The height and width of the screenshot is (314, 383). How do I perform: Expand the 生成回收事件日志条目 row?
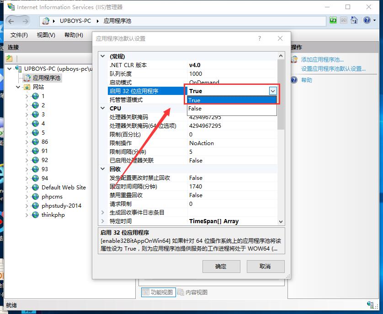(x=103, y=213)
